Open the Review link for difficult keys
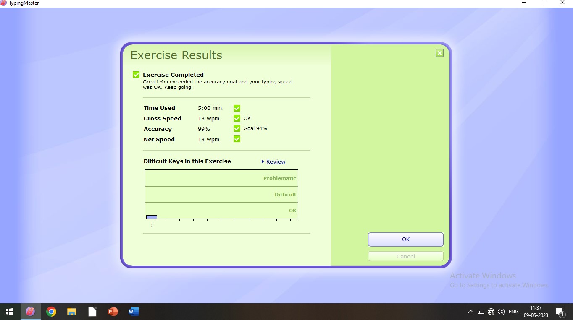 [276, 161]
